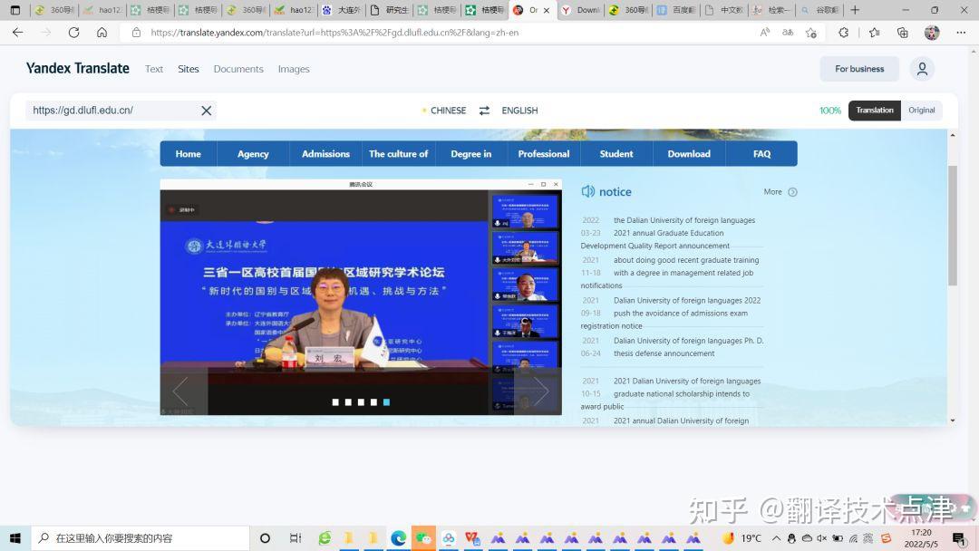Switch to the Sites tab

188,68
